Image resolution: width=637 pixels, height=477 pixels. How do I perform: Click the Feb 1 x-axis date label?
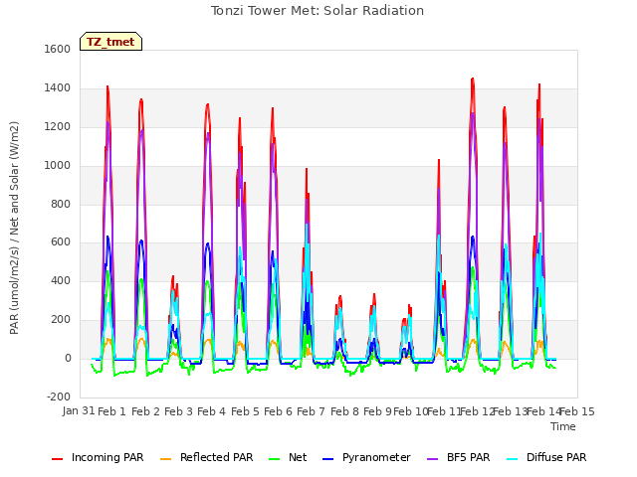click(111, 411)
